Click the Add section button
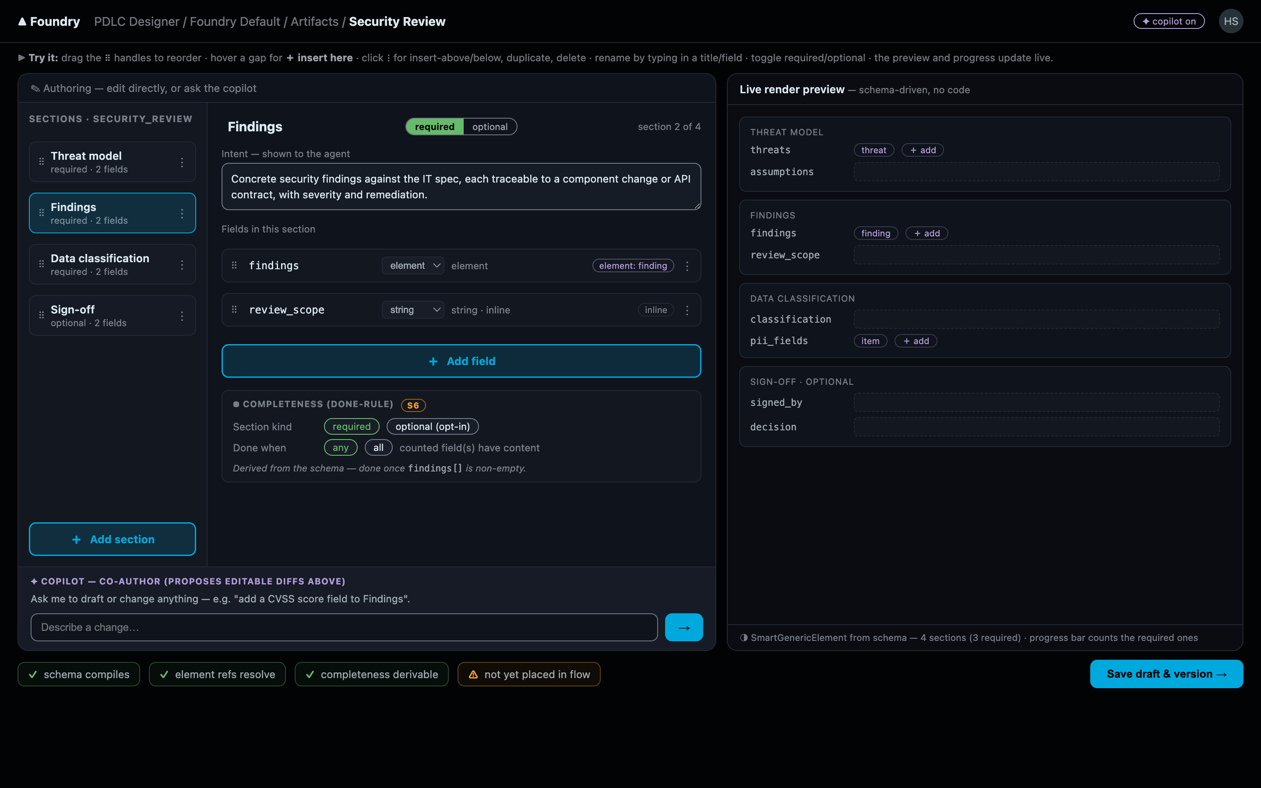 click(x=113, y=539)
